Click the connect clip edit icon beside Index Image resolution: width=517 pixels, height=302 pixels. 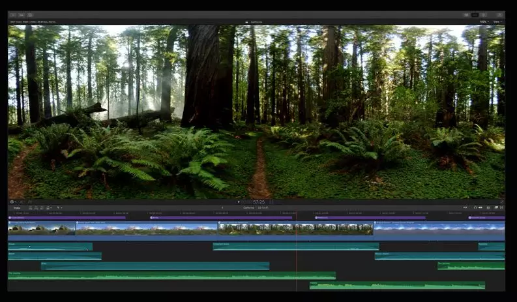pos(30,207)
